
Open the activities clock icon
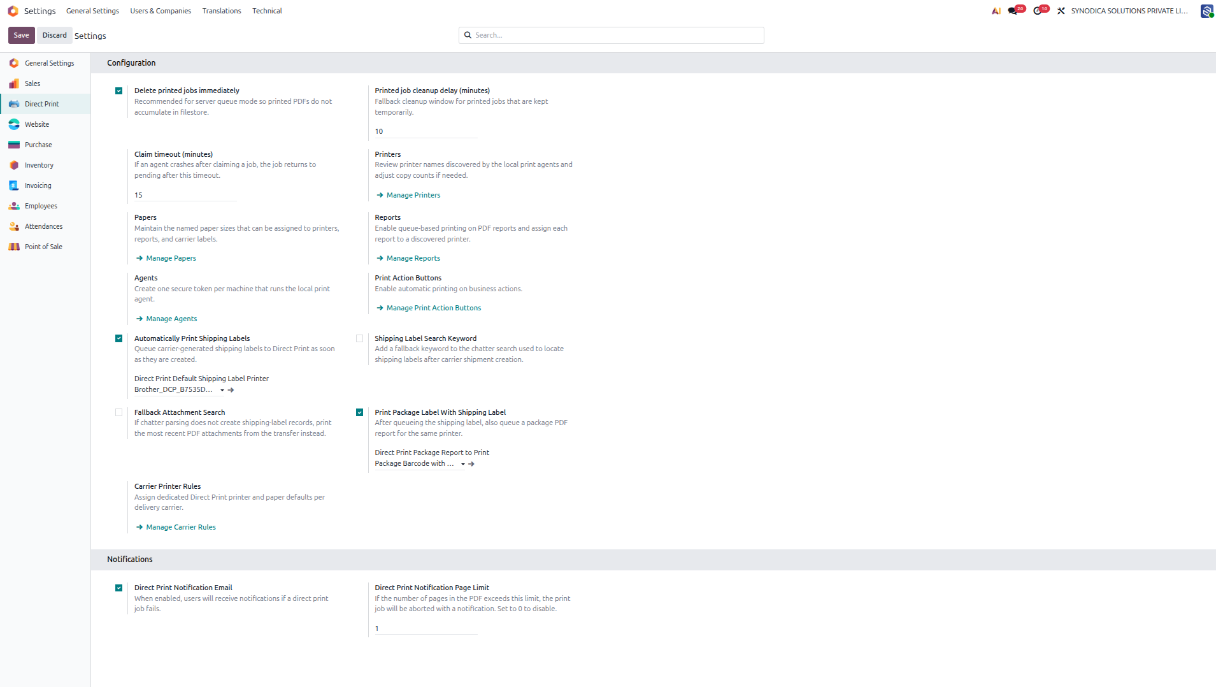pos(1040,10)
